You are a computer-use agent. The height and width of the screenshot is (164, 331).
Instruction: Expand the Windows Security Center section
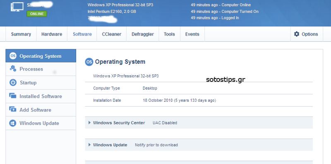point(199,123)
